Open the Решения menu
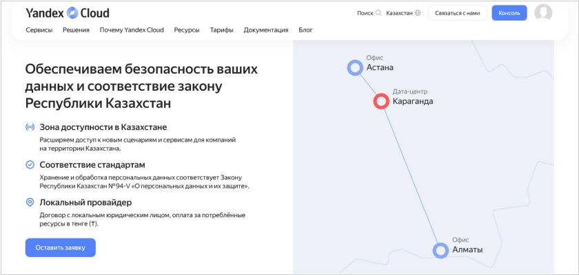Viewport: 579px width, 275px height. pyautogui.click(x=76, y=30)
